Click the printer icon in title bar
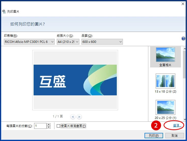Screen dimensions: 187x141 point(4,11)
